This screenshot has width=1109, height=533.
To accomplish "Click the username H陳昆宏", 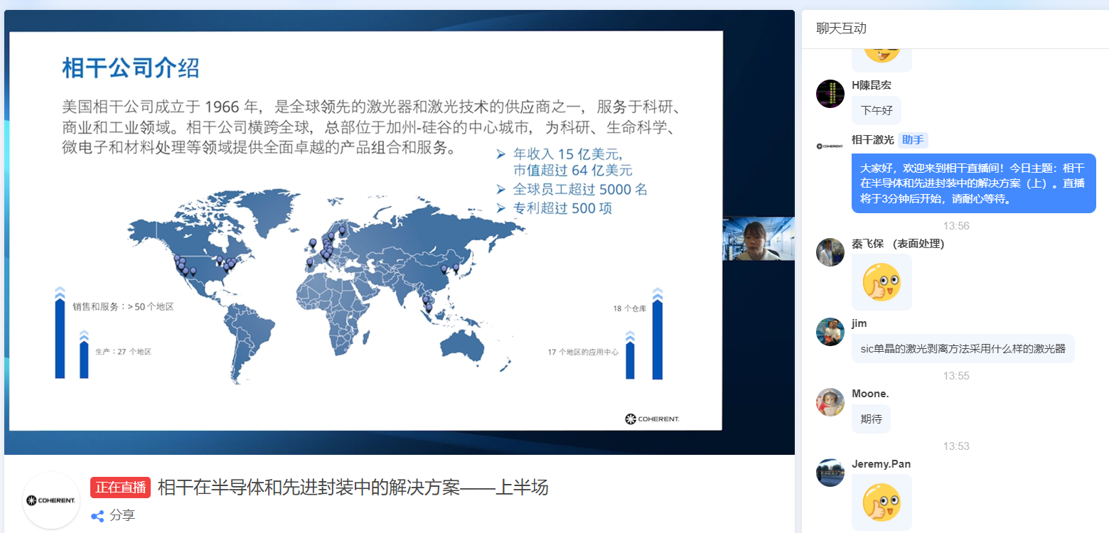I will click(x=872, y=85).
